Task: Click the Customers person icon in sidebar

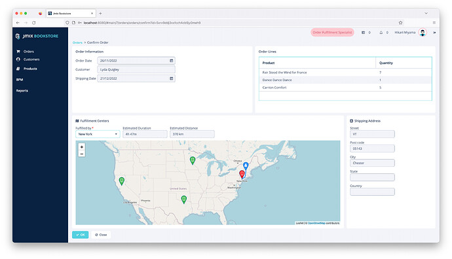Action: 18,60
